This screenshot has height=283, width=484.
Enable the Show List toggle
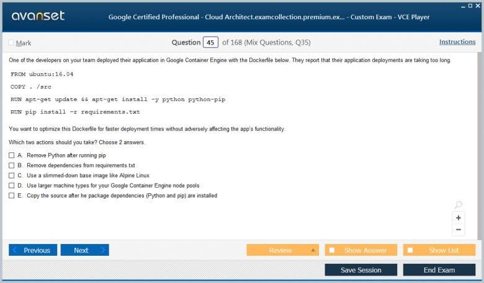point(410,250)
